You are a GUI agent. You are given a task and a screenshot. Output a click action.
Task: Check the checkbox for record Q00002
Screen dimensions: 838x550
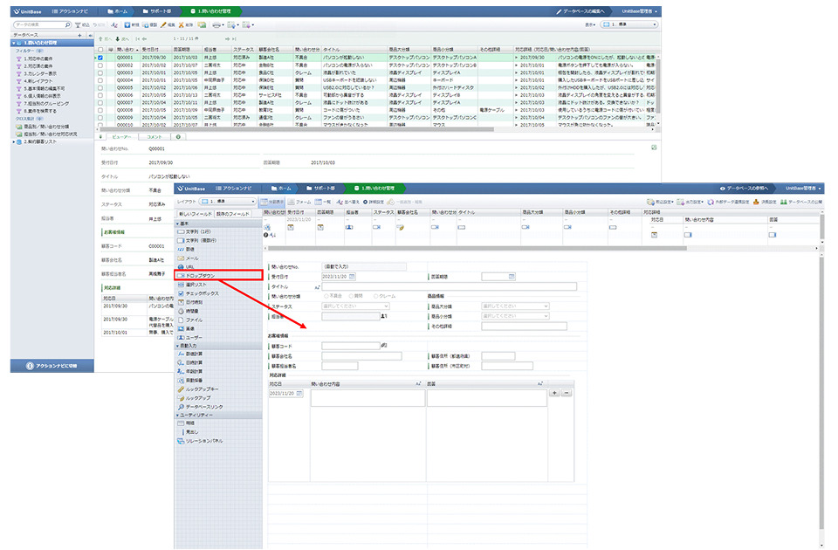(x=100, y=65)
